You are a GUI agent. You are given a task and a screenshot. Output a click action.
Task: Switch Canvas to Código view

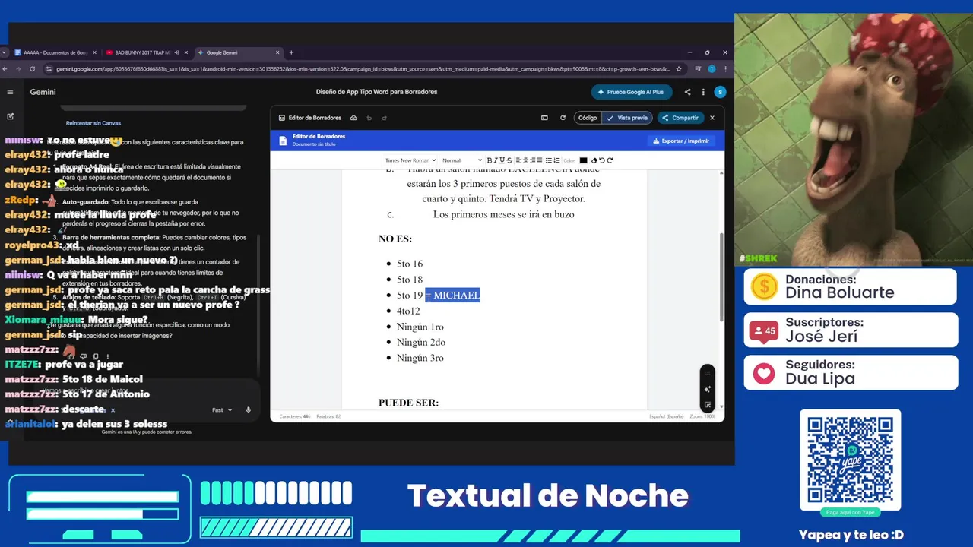point(588,118)
